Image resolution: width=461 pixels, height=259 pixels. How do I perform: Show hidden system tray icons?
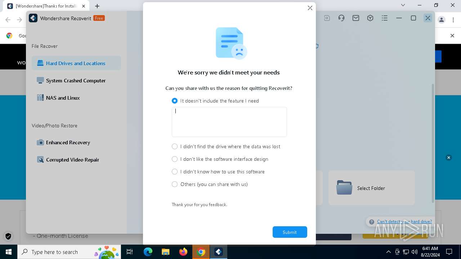pyautogui.click(x=389, y=252)
